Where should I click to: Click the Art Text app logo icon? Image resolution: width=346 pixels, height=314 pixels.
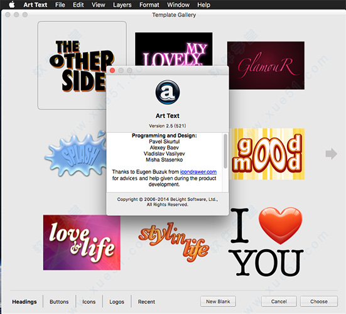point(168,92)
